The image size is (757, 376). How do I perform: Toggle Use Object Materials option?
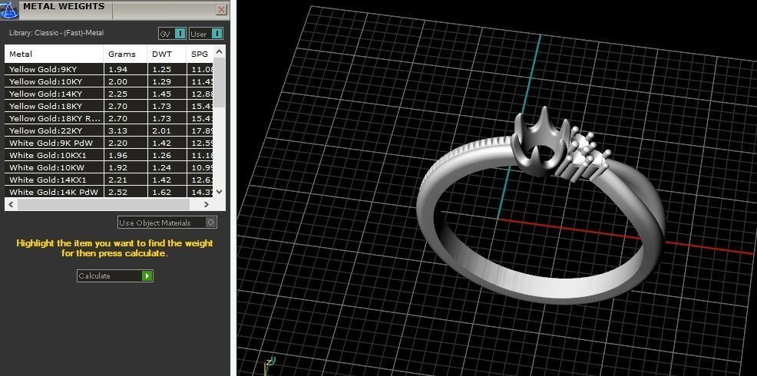point(167,223)
